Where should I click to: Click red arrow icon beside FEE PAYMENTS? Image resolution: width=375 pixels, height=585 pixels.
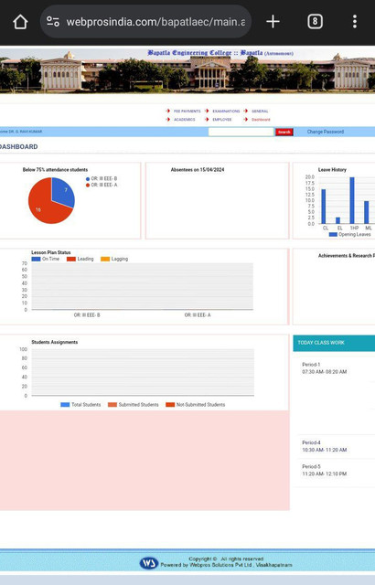(x=168, y=111)
